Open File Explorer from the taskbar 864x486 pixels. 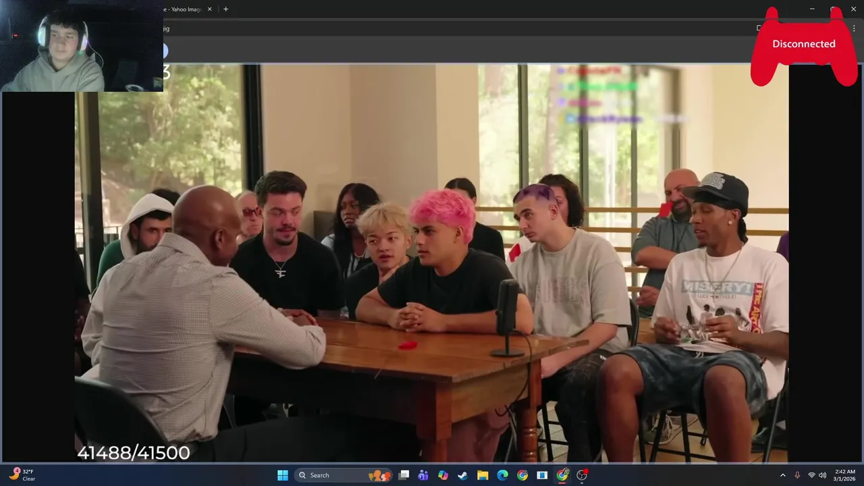pos(483,475)
